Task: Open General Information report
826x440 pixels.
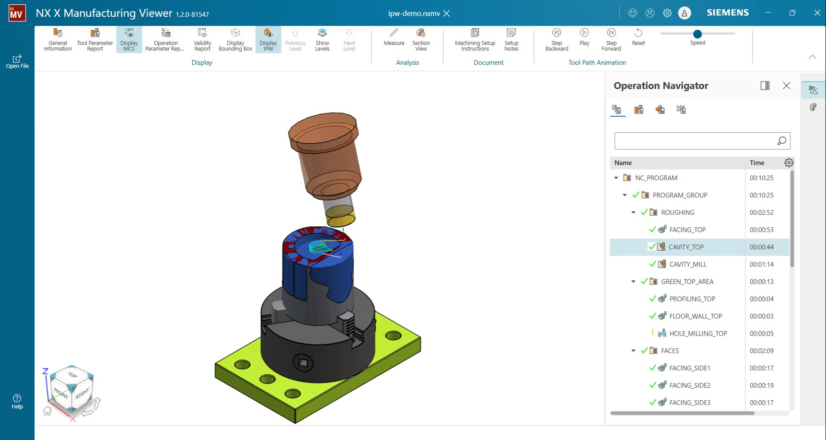Action: click(58, 39)
